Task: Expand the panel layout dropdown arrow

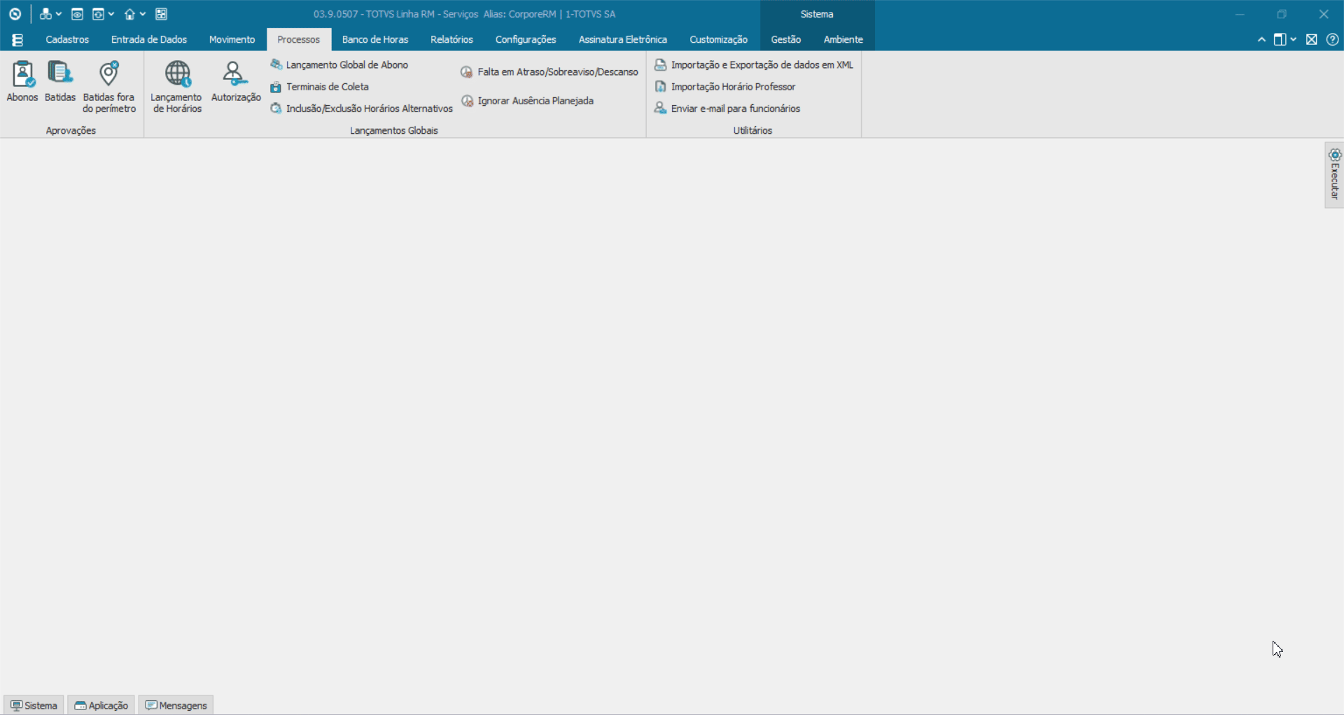Action: (x=1293, y=40)
